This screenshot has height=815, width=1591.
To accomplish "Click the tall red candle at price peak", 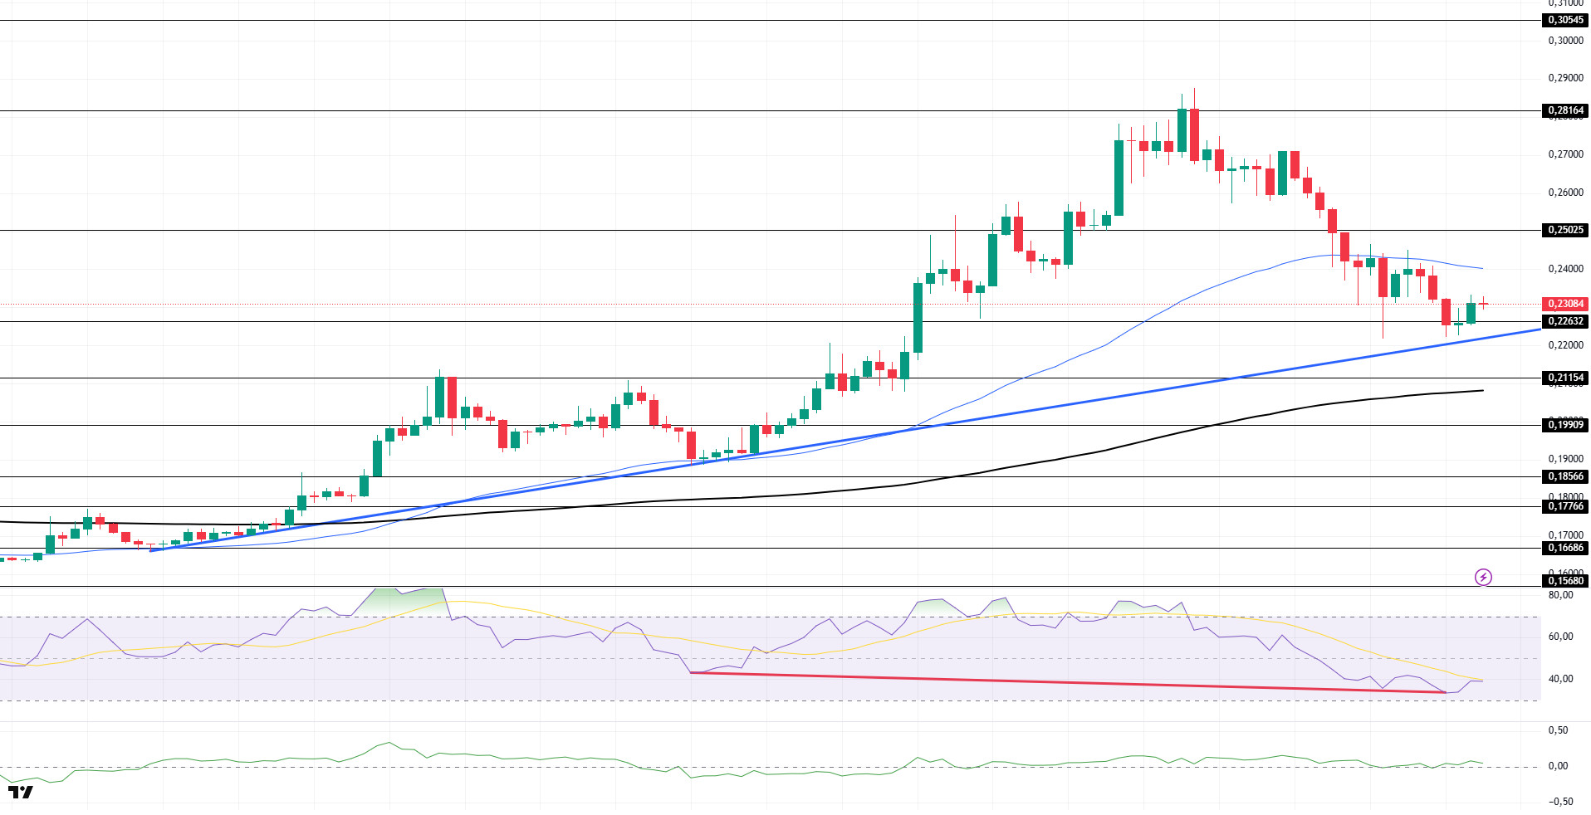I will [x=1194, y=133].
